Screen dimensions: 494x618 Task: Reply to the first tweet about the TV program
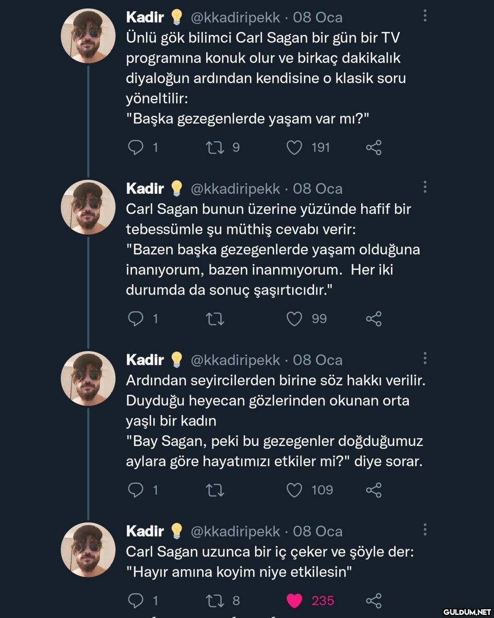pyautogui.click(x=135, y=148)
